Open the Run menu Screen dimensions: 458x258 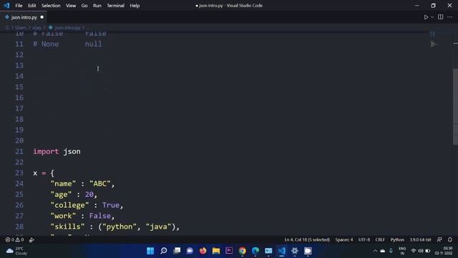click(97, 6)
